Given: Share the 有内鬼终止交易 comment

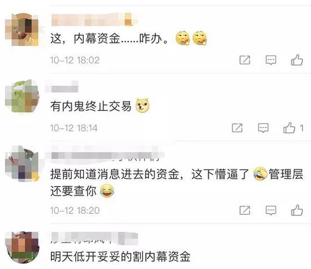Looking at the screenshot, I should (237, 128).
